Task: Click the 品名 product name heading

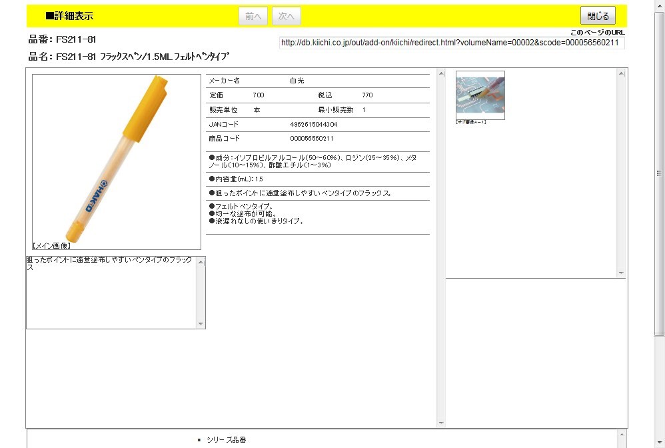Action: click(129, 57)
